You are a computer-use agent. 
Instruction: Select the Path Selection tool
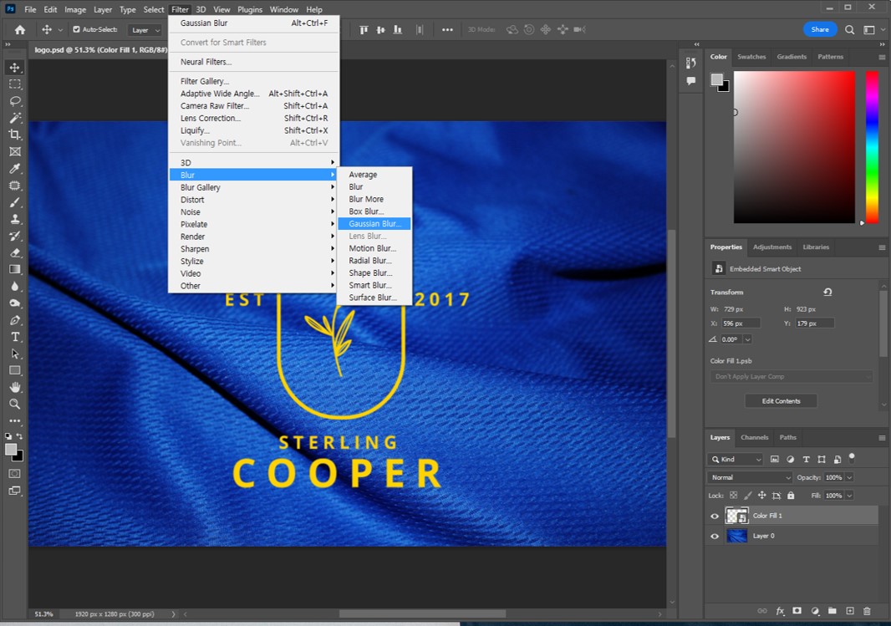point(15,354)
